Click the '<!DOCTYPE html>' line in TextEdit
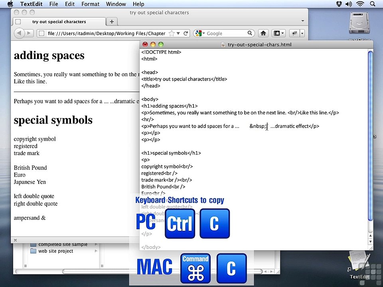This screenshot has width=383, height=287. coord(161,52)
